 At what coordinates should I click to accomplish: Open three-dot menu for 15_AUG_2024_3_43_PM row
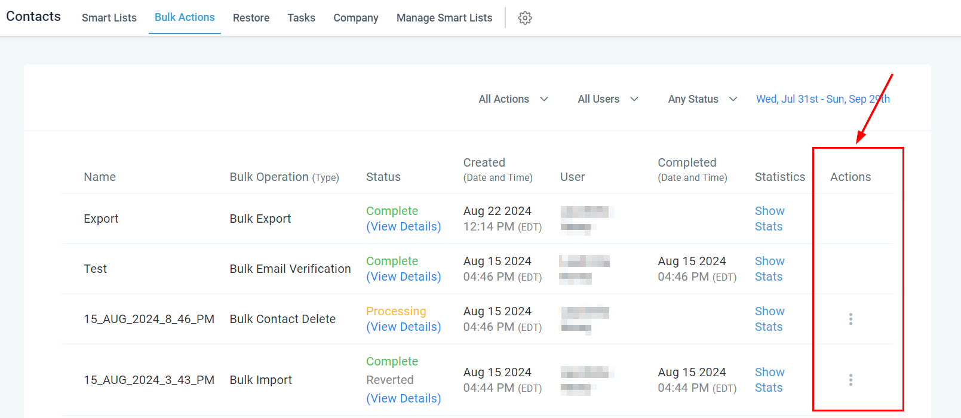tap(851, 380)
